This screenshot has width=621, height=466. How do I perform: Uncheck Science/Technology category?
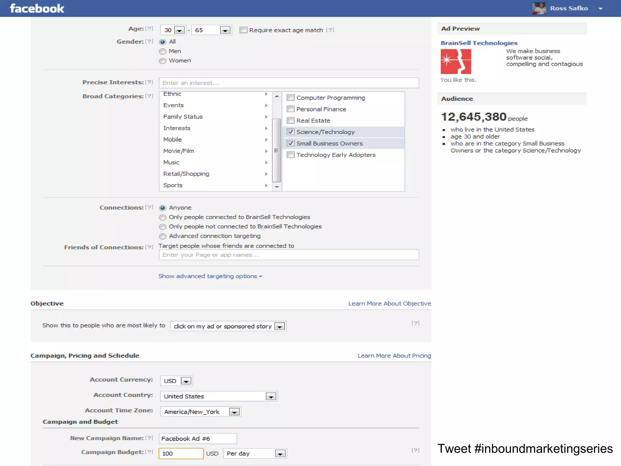tap(290, 132)
